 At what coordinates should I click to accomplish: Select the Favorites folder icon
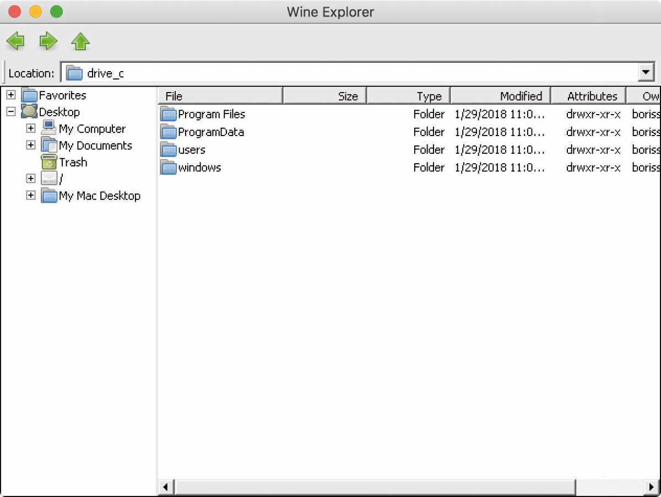point(29,96)
